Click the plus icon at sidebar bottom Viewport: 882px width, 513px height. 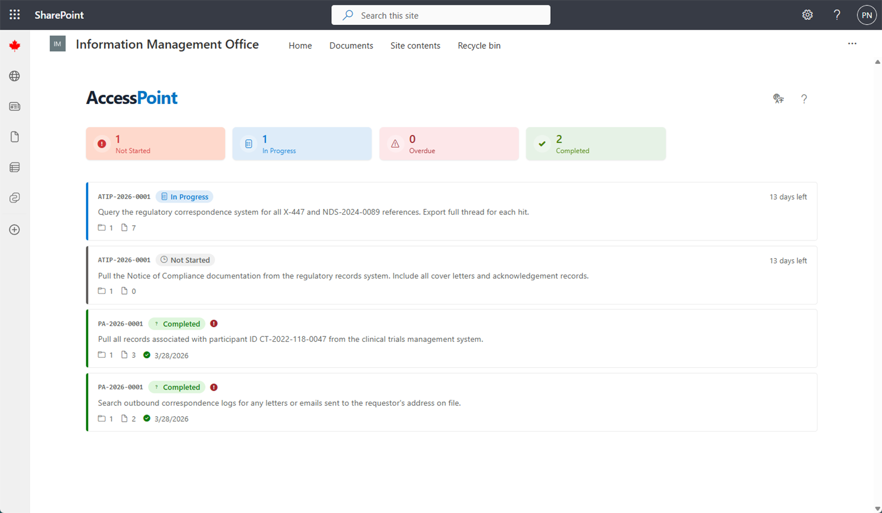coord(14,230)
